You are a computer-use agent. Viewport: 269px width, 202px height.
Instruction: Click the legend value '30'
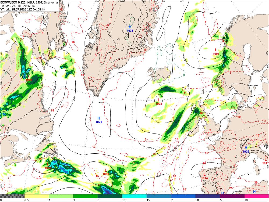coord(197,200)
